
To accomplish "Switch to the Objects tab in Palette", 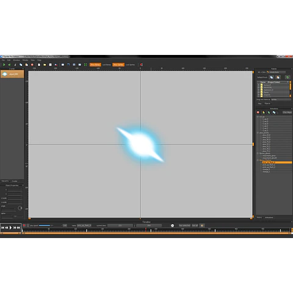I will click(x=267, y=104).
